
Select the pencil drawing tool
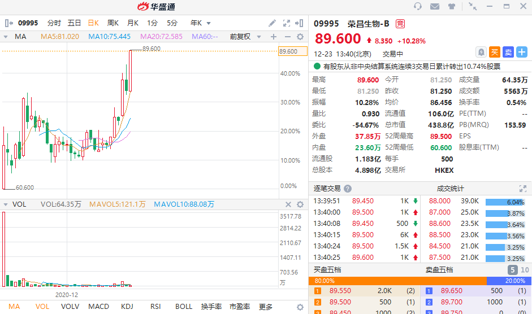point(272,23)
